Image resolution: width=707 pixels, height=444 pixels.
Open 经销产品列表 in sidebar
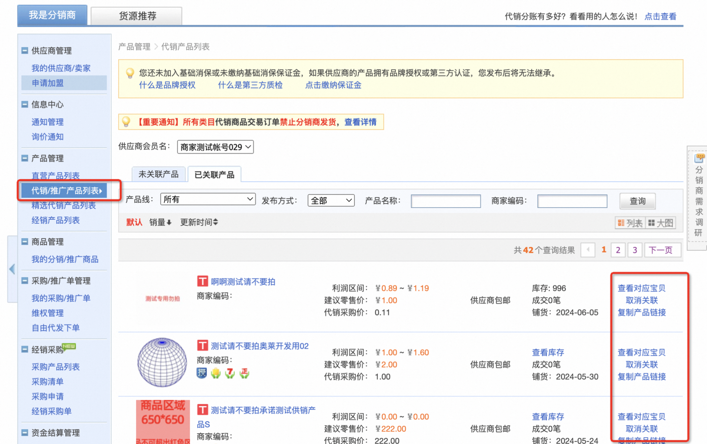click(56, 220)
